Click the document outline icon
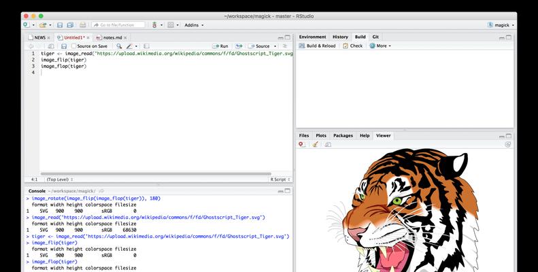Image resolution: width=538 pixels, height=272 pixels. coord(285,46)
